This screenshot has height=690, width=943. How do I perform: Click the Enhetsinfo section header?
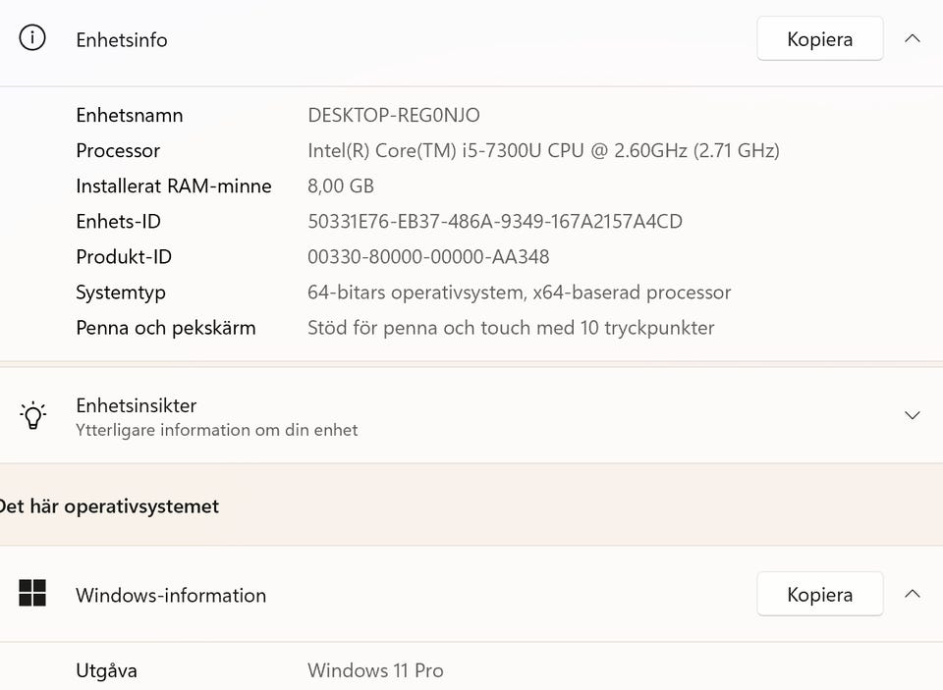pos(122,40)
